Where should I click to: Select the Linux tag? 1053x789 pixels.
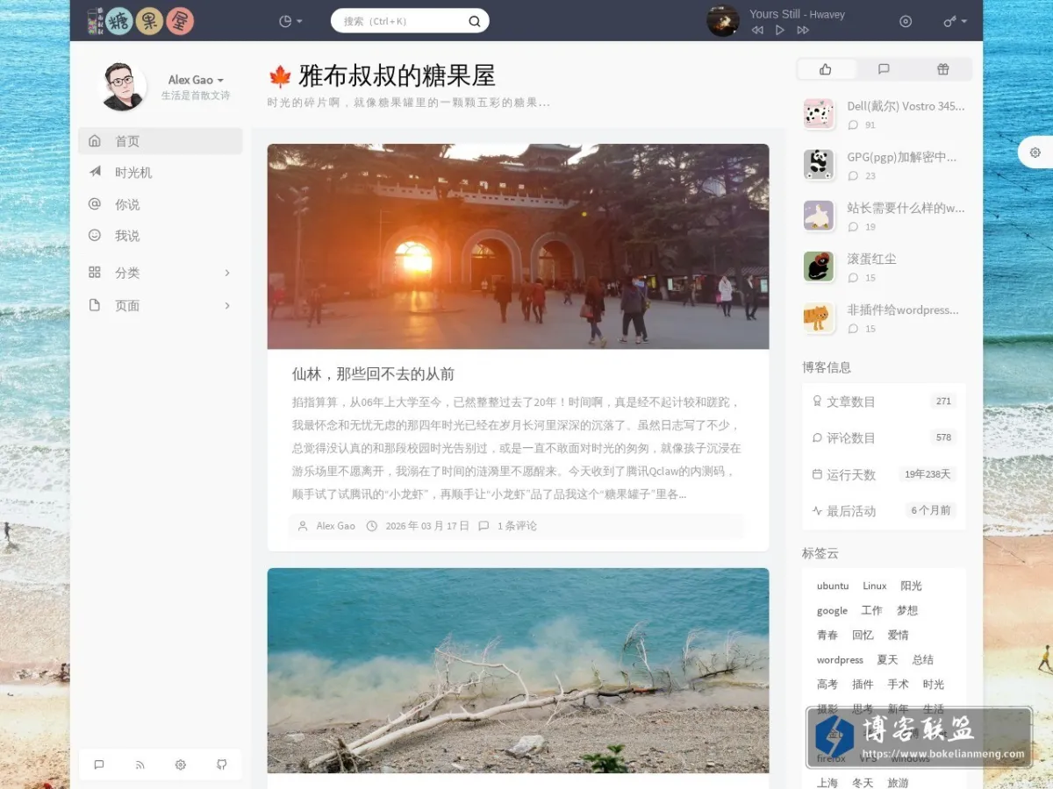875,586
